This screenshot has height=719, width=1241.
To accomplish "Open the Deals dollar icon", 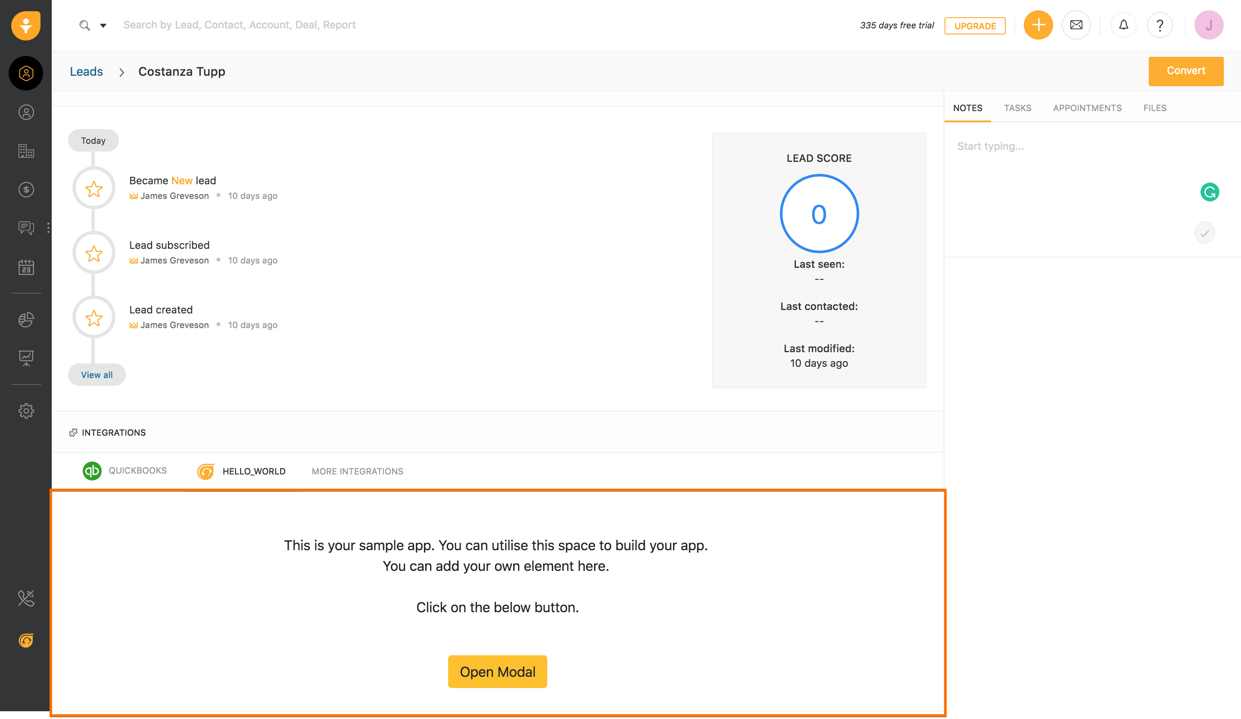I will [26, 189].
